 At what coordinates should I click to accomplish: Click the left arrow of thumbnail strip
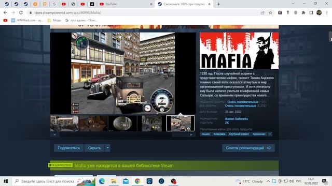pyautogui.click(x=55, y=134)
